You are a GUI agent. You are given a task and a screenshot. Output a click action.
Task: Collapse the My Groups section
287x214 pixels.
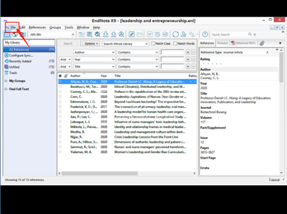click(x=6, y=81)
